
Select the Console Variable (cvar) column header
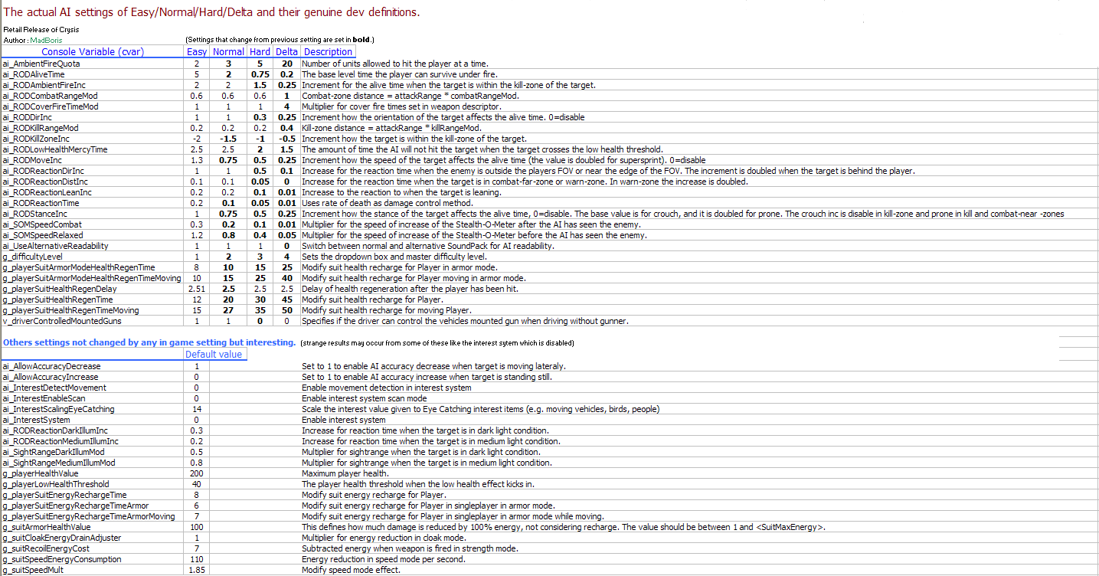coord(93,52)
